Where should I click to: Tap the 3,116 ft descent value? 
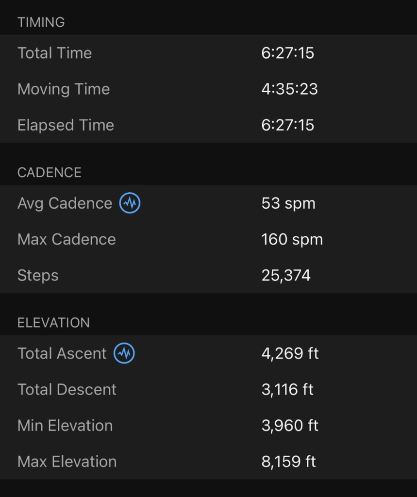tap(287, 390)
